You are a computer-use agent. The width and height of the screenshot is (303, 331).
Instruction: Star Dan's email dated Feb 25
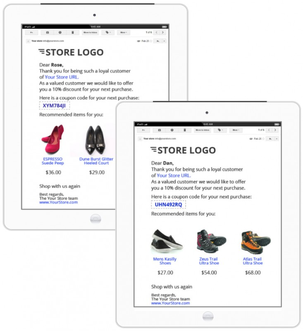263,139
